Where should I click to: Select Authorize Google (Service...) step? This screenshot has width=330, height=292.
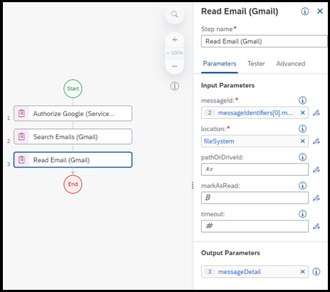73,113
